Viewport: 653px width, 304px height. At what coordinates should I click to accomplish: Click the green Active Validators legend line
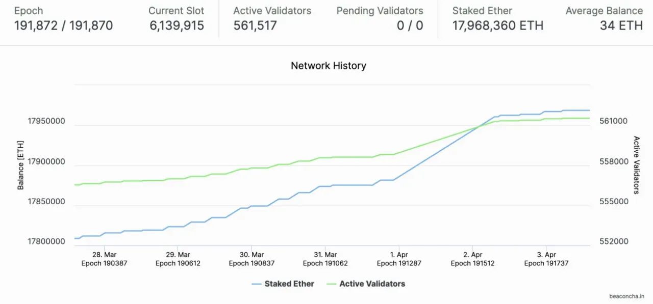click(331, 284)
